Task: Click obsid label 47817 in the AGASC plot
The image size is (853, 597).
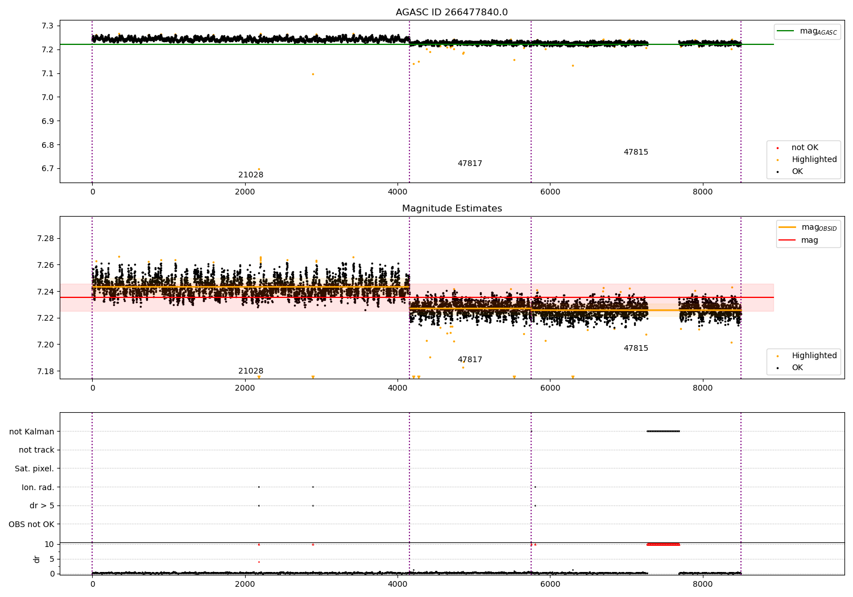Action: pos(470,164)
